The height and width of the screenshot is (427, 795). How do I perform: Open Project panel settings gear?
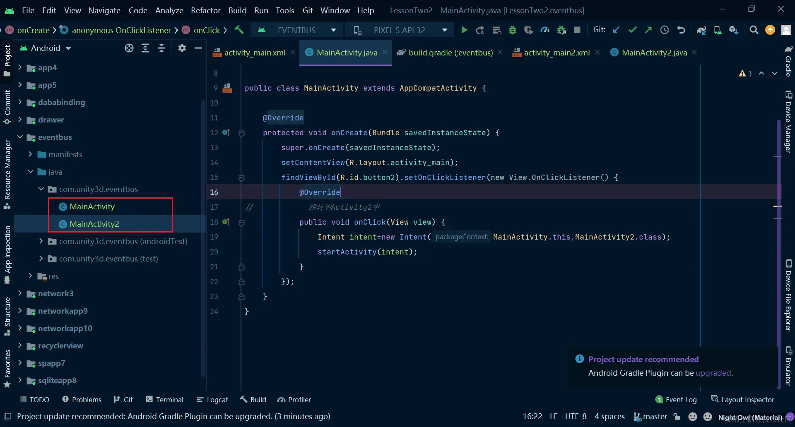(x=182, y=48)
